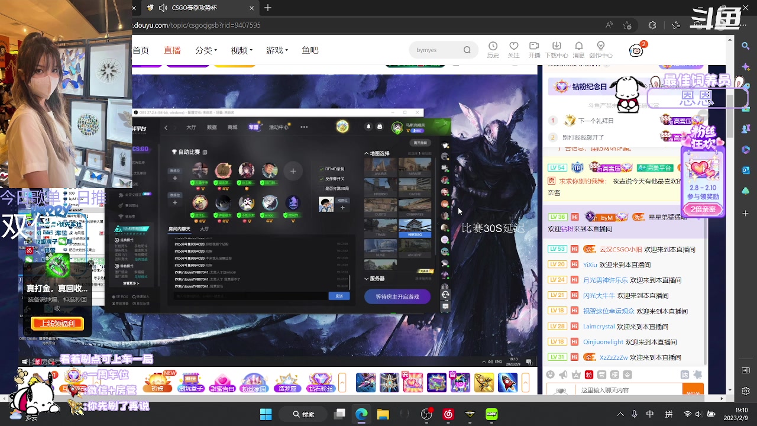This screenshot has width=757, height=426.
Task: Open the 造梦屋 activity icon
Action: coord(287,382)
